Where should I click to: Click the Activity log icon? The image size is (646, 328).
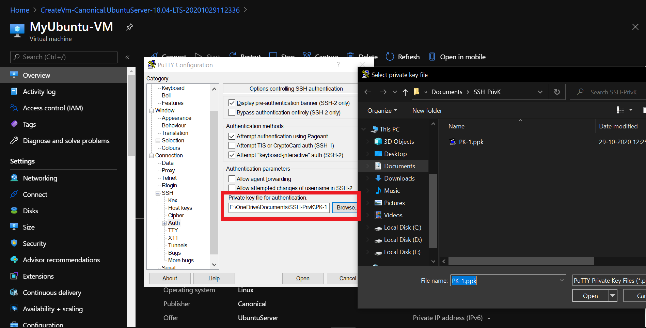tap(14, 91)
